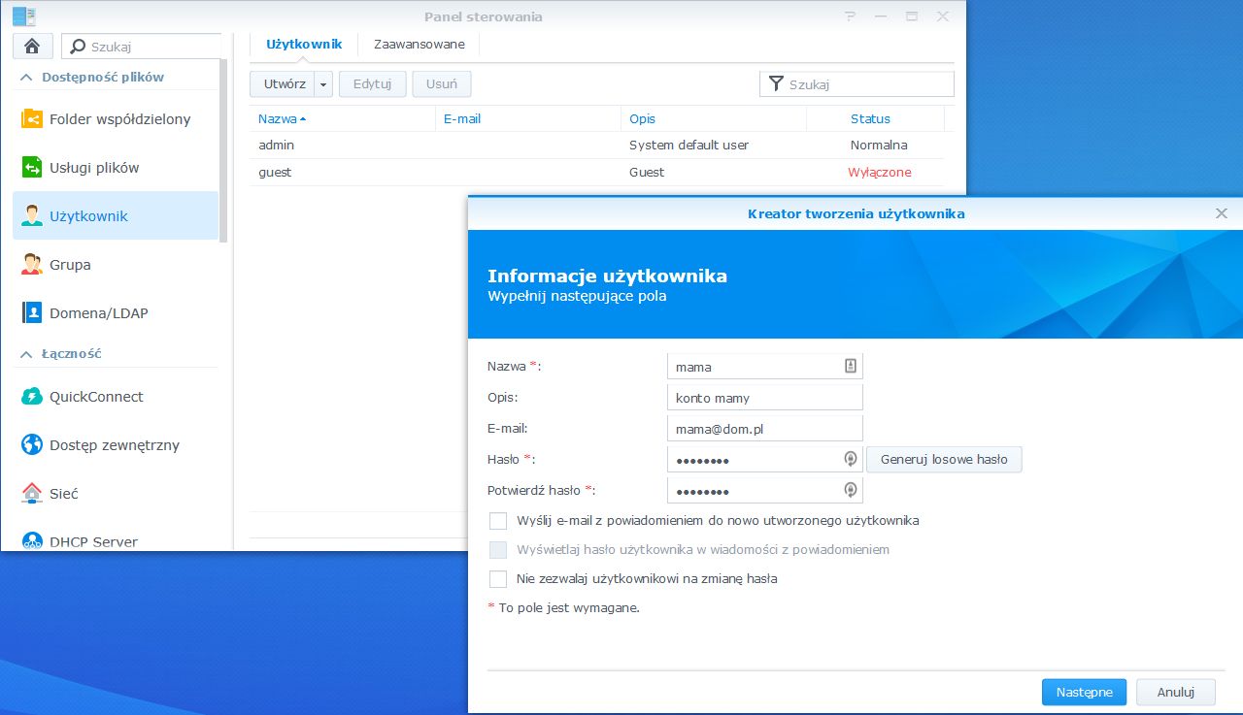Screen dimensions: 1243x715
Task: Click the icon inside Potwierdź hasło field
Action: point(850,490)
